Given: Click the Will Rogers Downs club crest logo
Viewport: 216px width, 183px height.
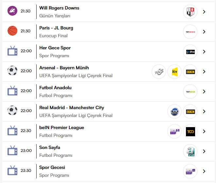Looking at the screenshot, I should (190, 12).
